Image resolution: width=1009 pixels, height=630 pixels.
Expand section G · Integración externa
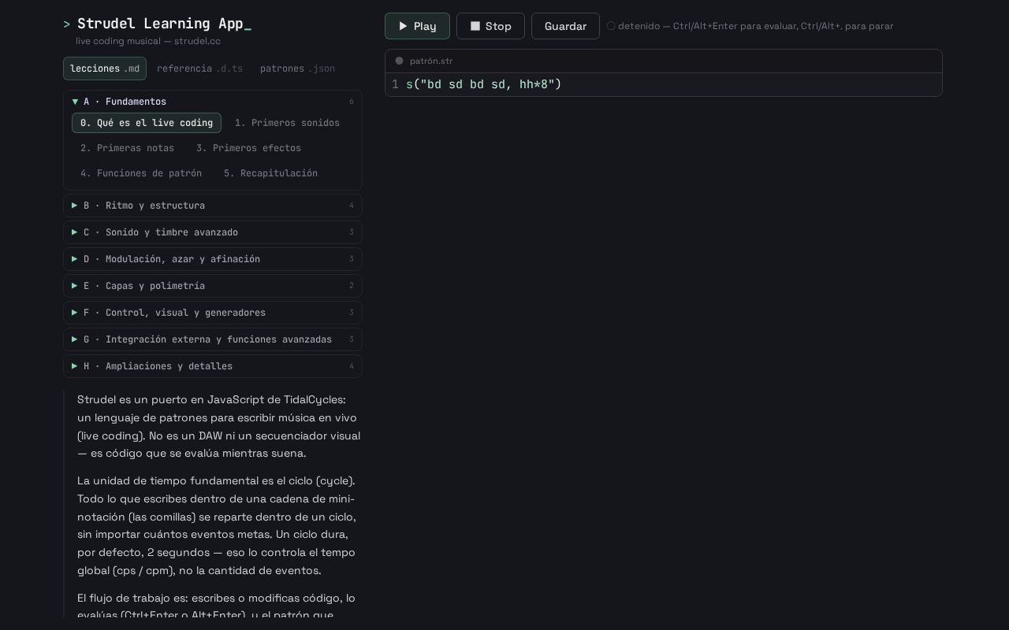(x=213, y=339)
